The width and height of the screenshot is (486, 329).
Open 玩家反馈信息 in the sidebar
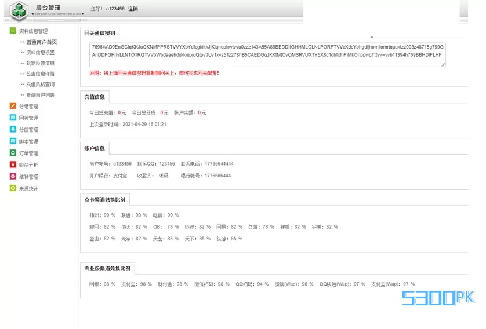click(40, 63)
